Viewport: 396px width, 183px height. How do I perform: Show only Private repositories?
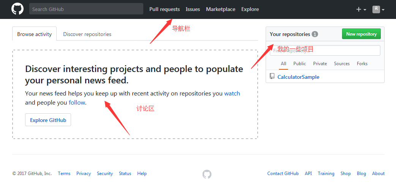tap(320, 64)
